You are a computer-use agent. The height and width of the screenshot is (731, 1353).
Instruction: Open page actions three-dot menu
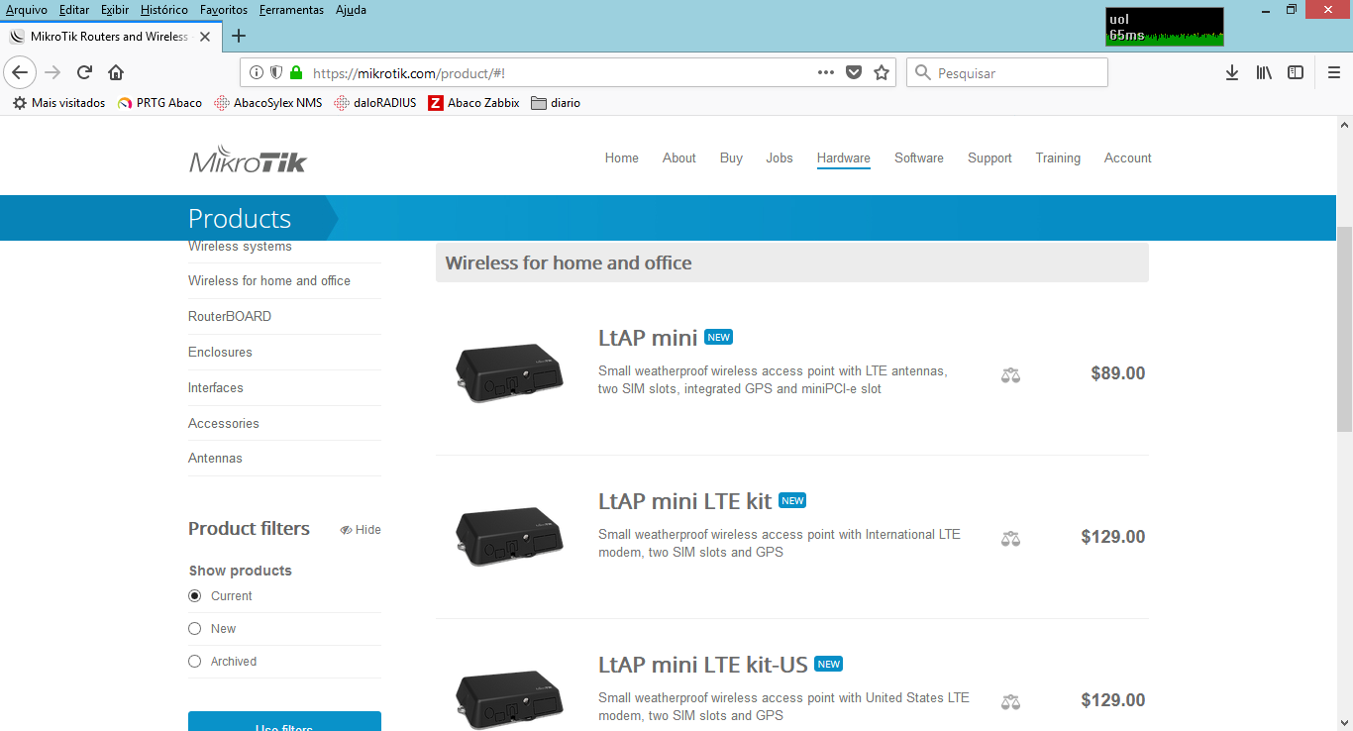(826, 72)
